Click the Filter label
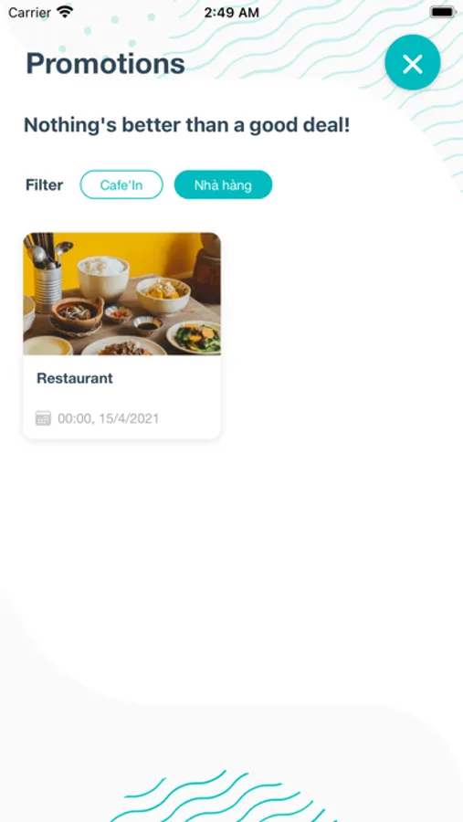 (44, 184)
